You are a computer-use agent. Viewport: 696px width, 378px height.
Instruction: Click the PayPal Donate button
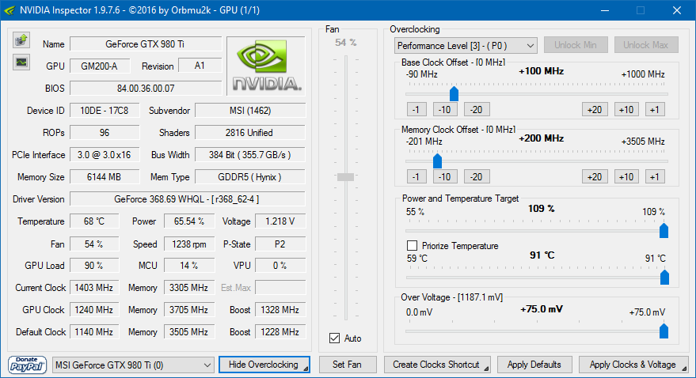pos(27,365)
